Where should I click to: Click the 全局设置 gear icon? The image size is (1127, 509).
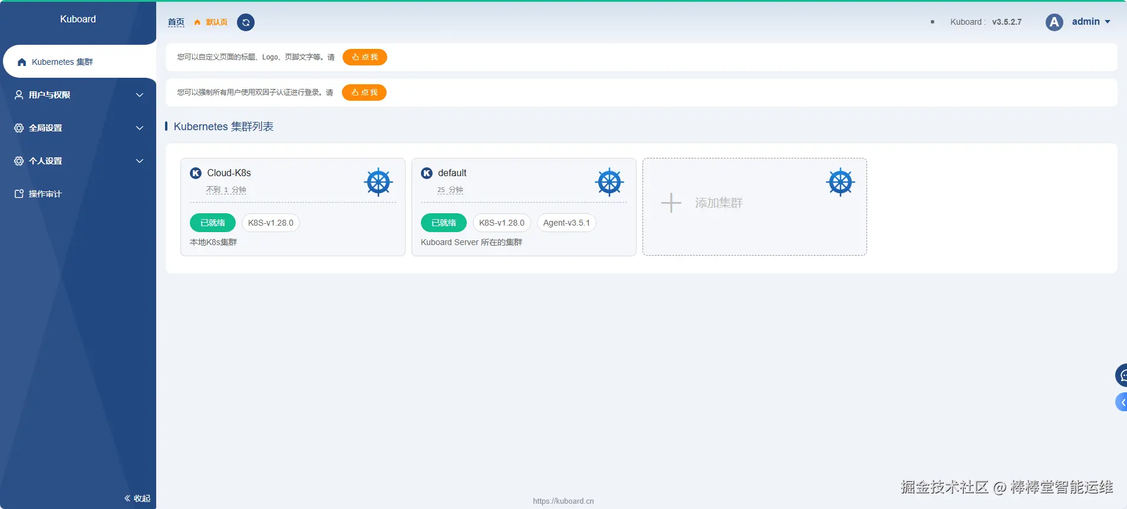[19, 128]
